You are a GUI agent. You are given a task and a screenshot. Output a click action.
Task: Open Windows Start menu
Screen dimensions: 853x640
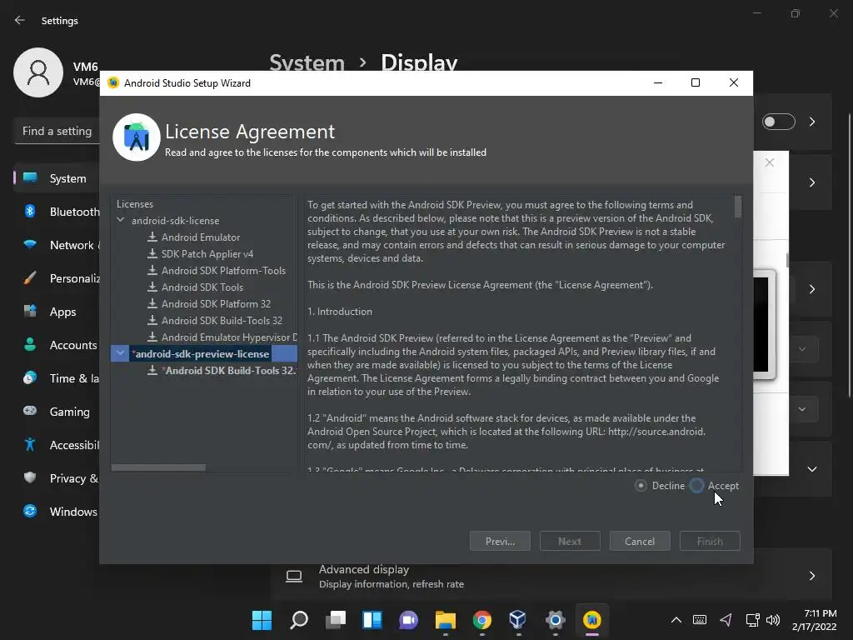coord(262,620)
